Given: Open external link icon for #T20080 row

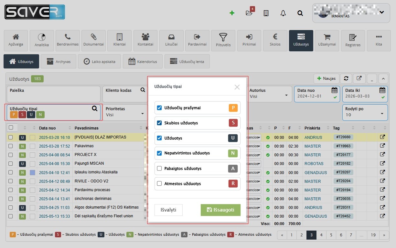Looking at the screenshot, I should 382,137.
